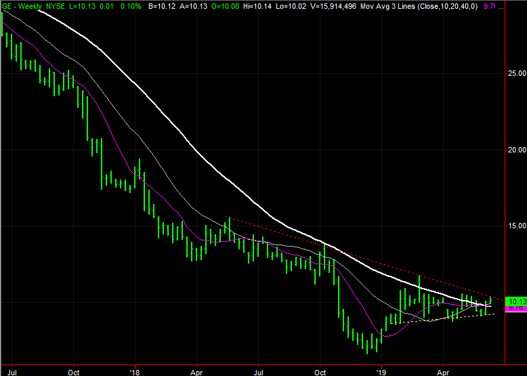Click the 'Lo=10.02' low value
Screen dimensions: 527x376
(x=291, y=6)
